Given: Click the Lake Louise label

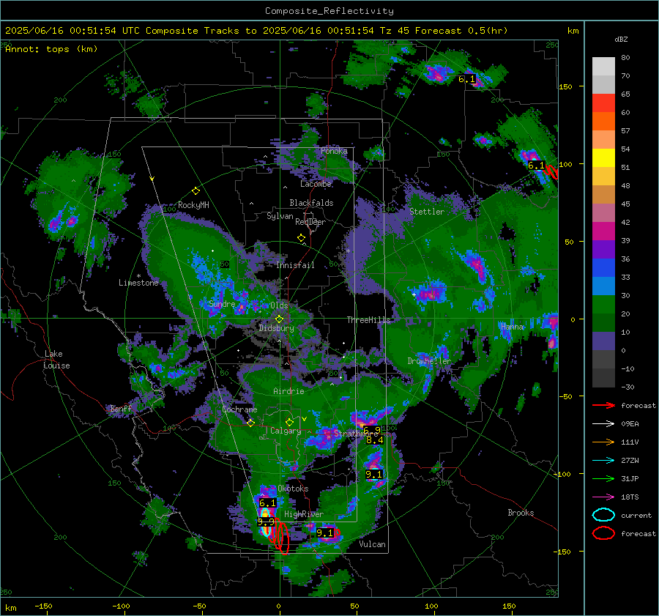Looking at the screenshot, I should (x=56, y=360).
